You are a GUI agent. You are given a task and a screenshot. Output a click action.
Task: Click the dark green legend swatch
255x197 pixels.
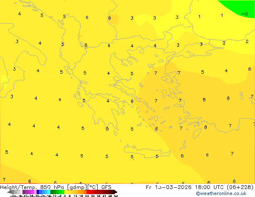[52, 192]
